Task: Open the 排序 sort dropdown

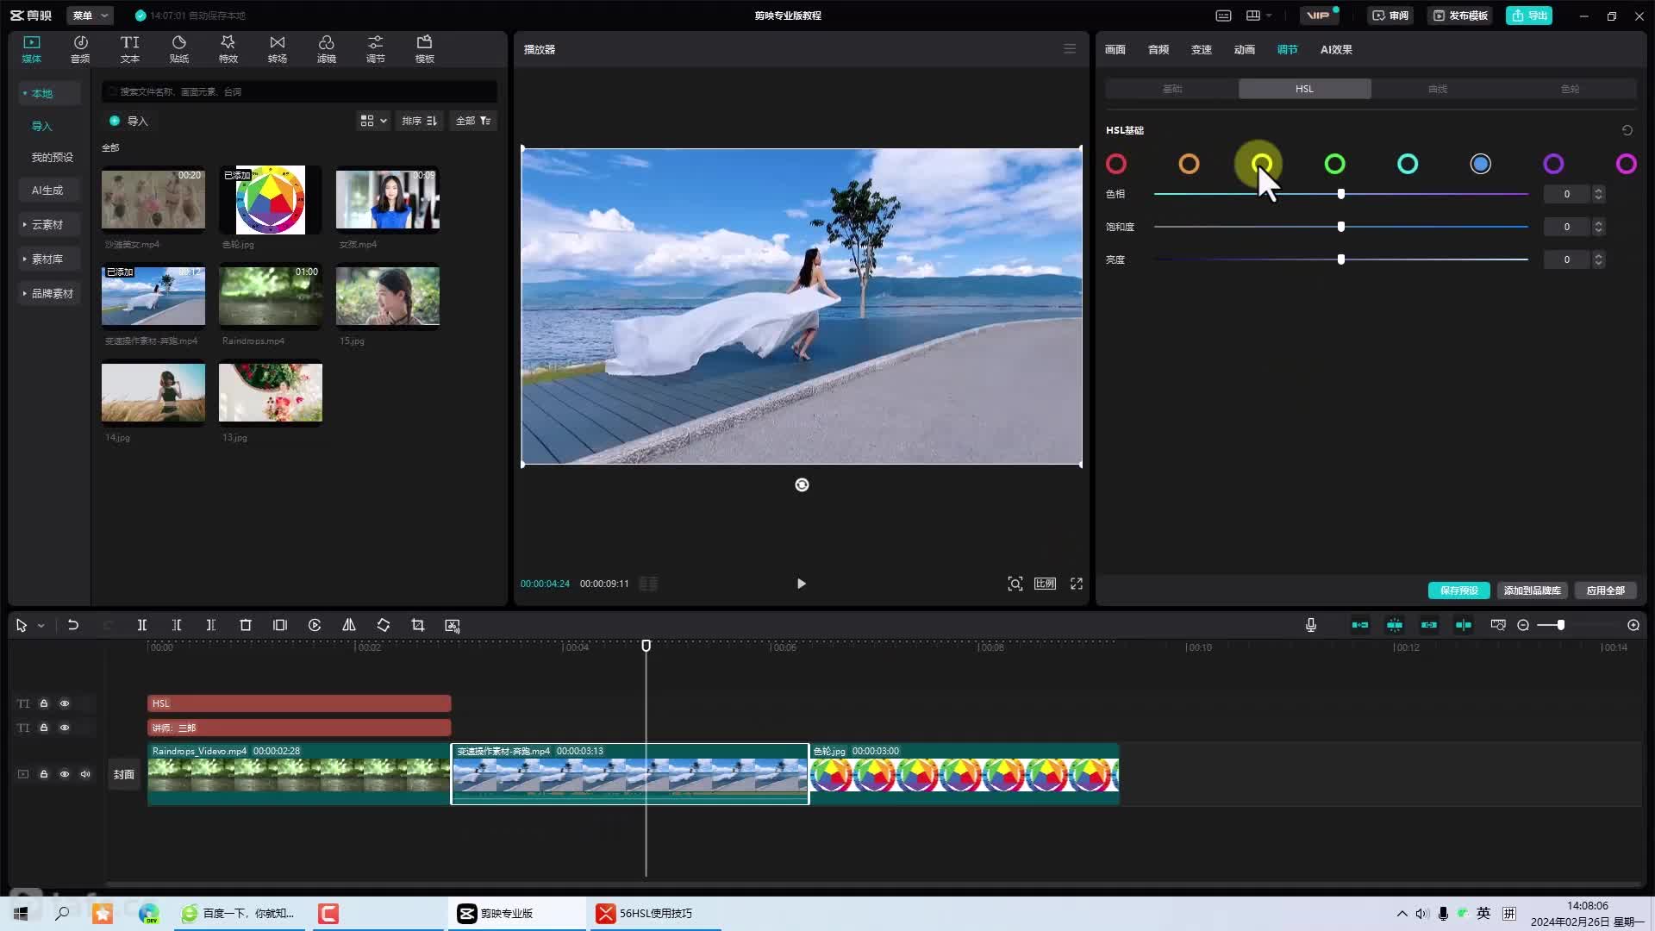Action: point(420,121)
